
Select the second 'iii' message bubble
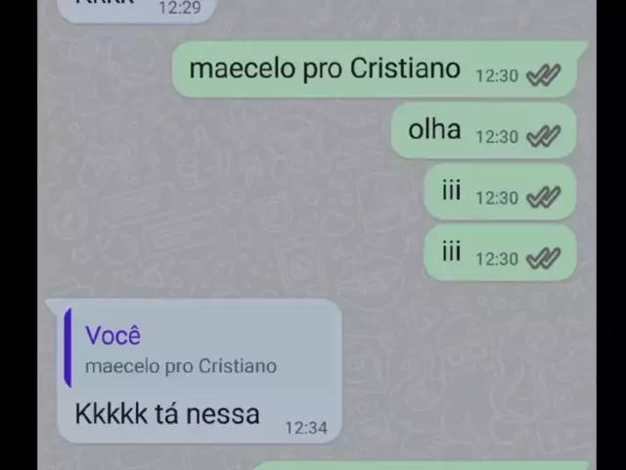pos(500,253)
